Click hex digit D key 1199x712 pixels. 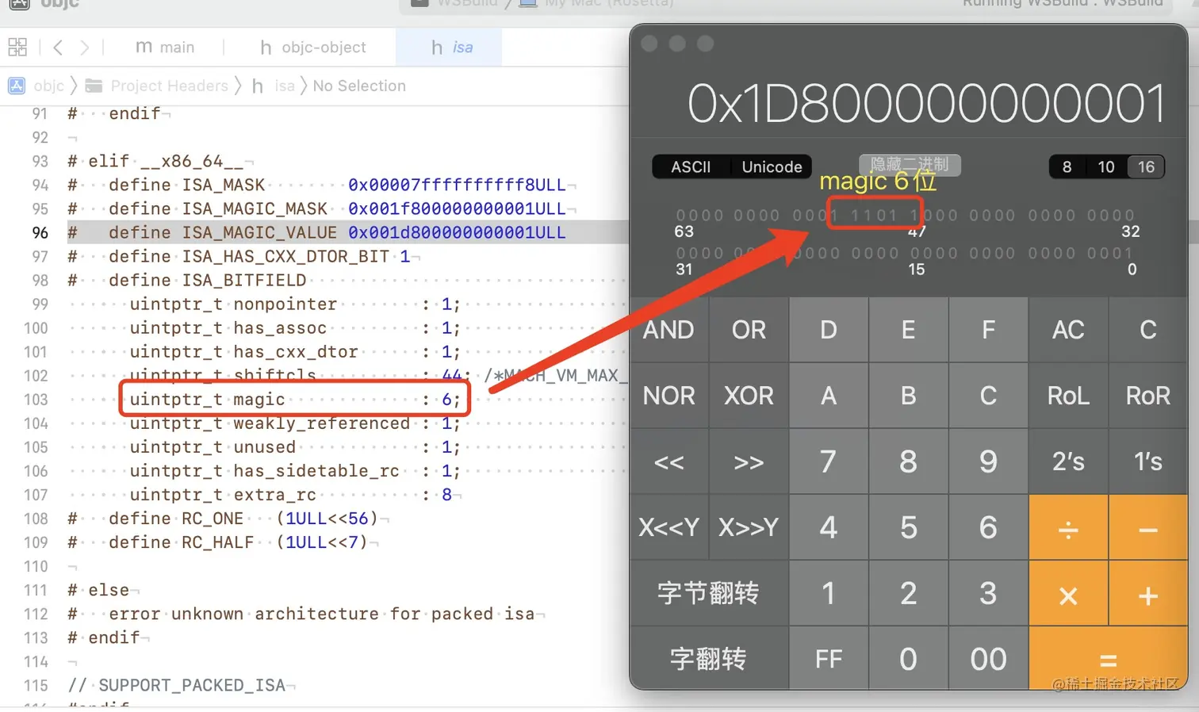829,330
